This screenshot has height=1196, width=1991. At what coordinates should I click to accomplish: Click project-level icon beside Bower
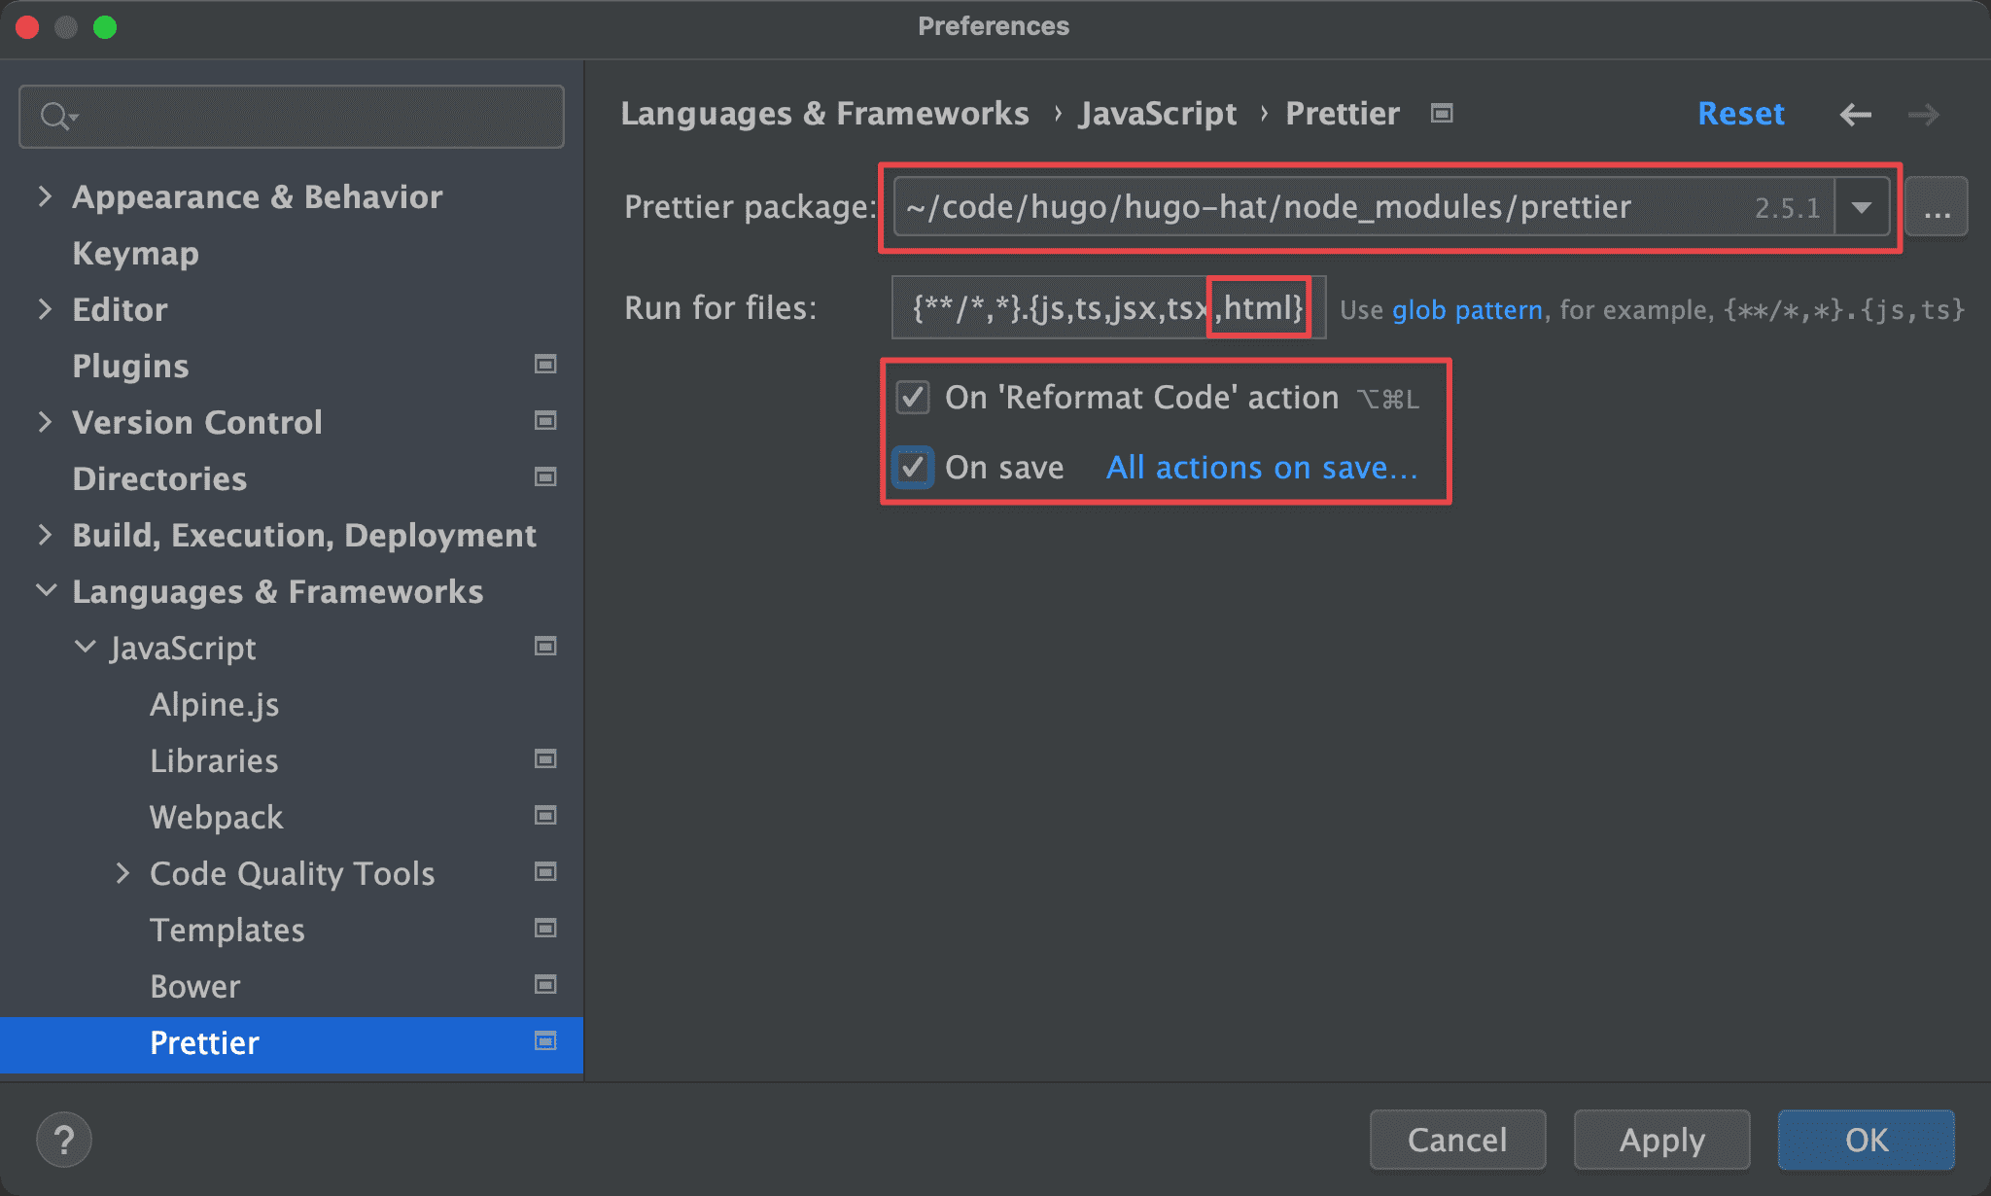545,985
